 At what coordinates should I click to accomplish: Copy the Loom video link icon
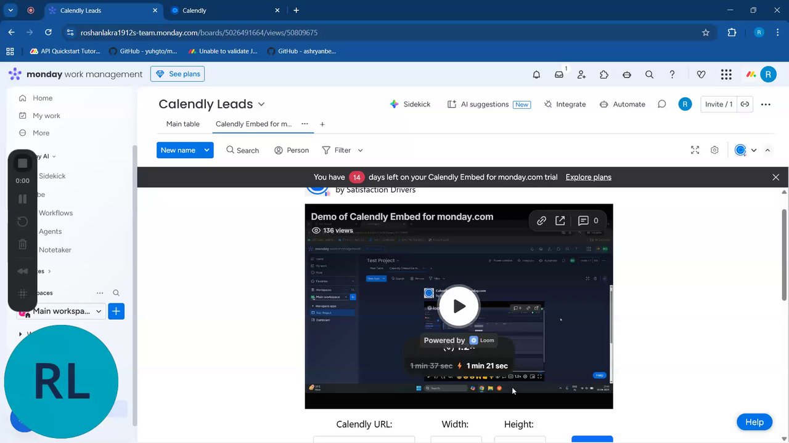541,220
